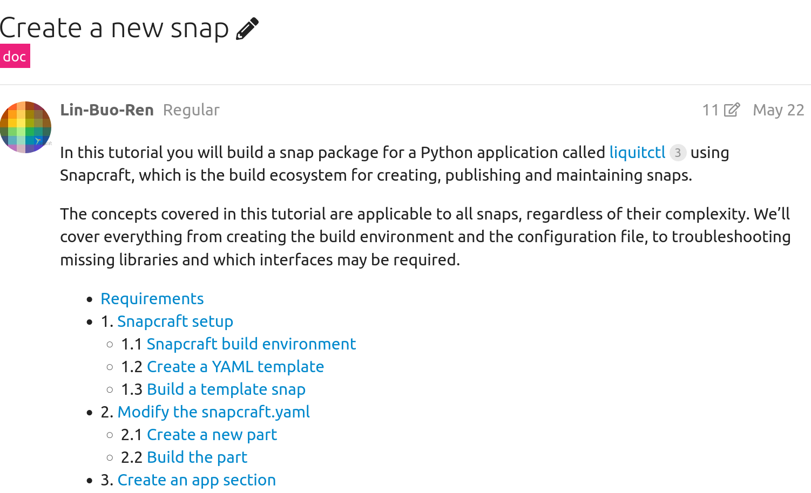This screenshot has height=493, width=811.
Task: Click the 'Regular' user title label
Action: (x=191, y=110)
